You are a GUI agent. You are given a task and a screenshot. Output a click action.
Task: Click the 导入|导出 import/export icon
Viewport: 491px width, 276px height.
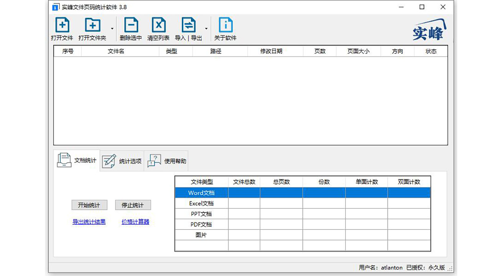(x=188, y=24)
